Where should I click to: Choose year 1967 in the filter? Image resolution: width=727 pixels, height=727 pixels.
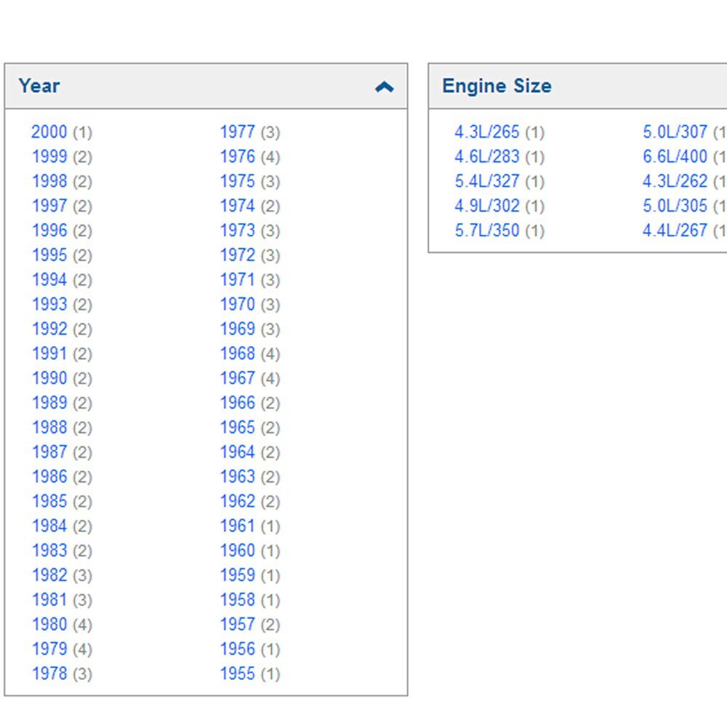click(x=238, y=378)
